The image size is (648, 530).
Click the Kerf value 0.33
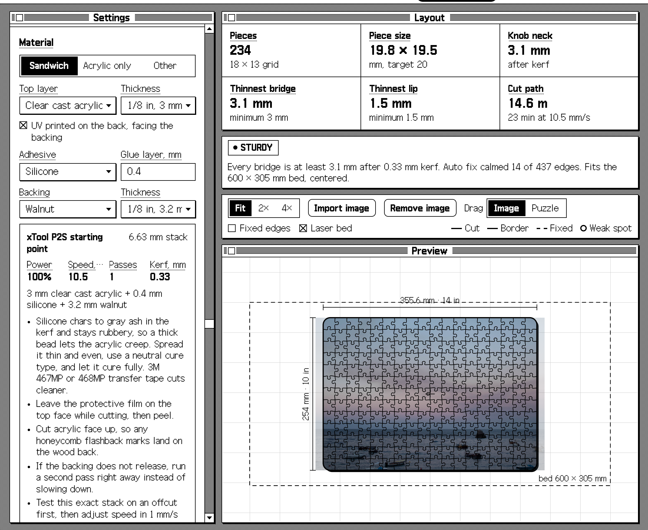pos(160,277)
